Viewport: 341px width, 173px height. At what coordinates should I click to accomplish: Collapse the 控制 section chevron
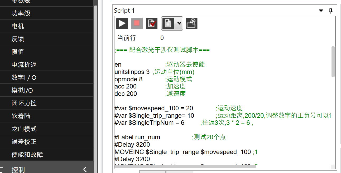click(85, 169)
